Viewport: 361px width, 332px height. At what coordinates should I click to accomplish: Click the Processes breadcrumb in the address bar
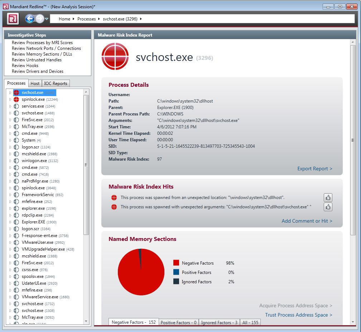click(86, 19)
